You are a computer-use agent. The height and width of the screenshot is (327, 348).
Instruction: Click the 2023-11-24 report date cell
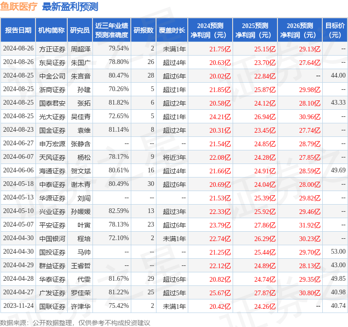[x=18, y=306]
